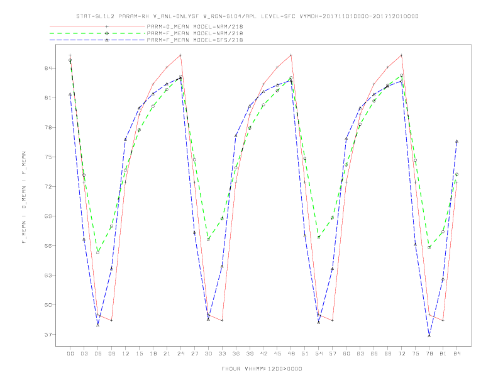Click y-axis tick label 78

48,127
